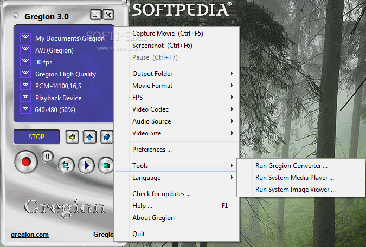Click the blue book icon button
Viewport: 366px width, 247px height.
coord(107,136)
